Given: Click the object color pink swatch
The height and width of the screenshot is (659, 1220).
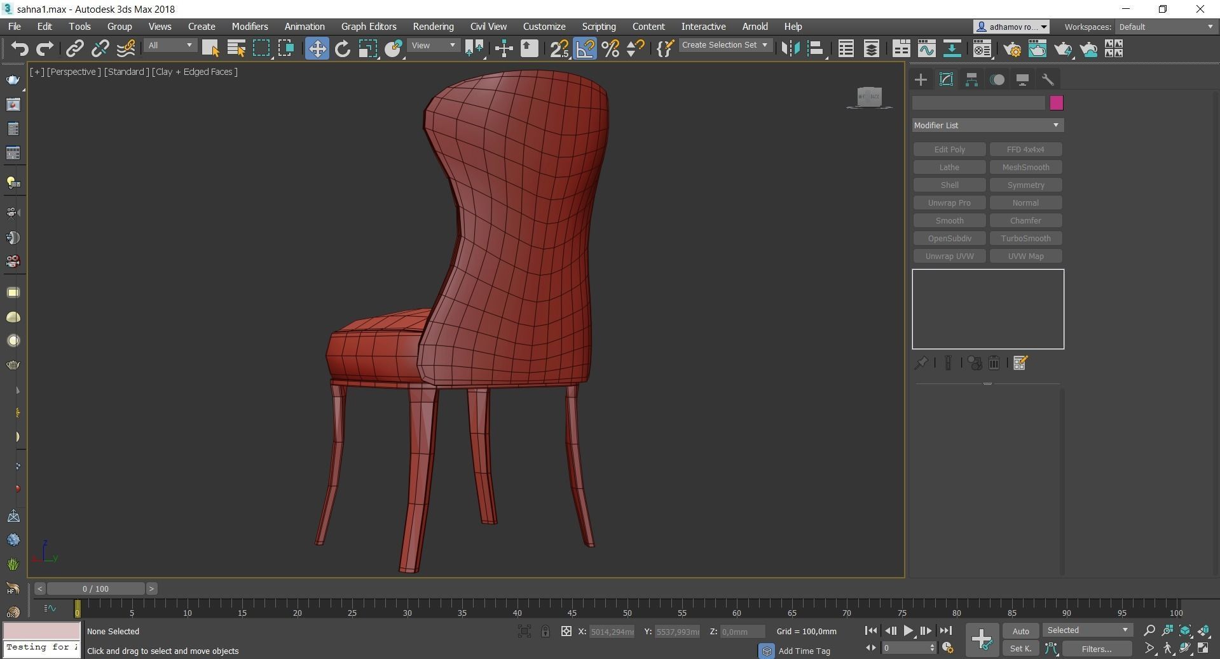Looking at the screenshot, I should (1056, 103).
